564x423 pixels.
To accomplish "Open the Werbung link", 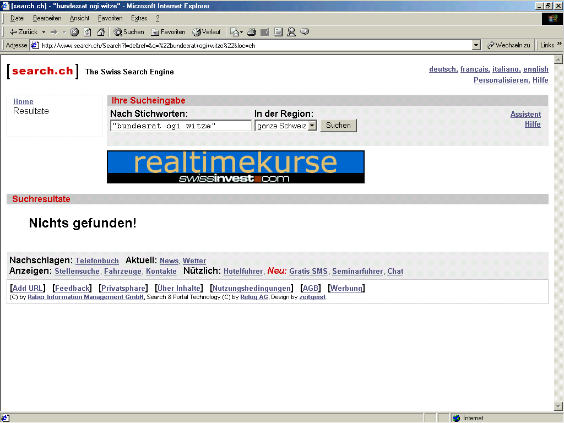I will point(346,289).
